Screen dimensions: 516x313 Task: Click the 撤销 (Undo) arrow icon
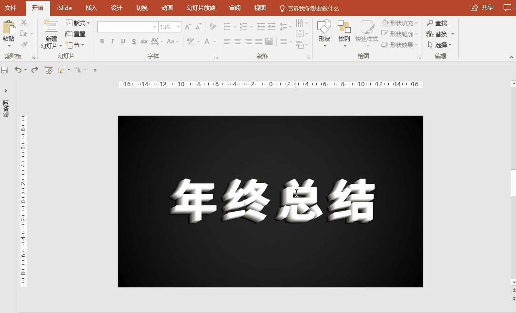click(18, 70)
